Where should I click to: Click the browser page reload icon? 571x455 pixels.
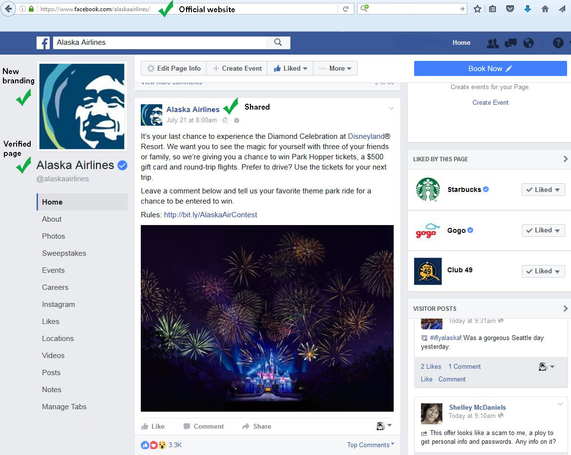tap(346, 8)
